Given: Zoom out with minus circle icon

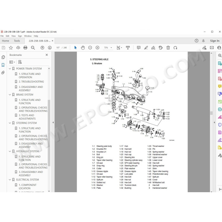Looking at the screenshot, I should (x=90, y=48).
